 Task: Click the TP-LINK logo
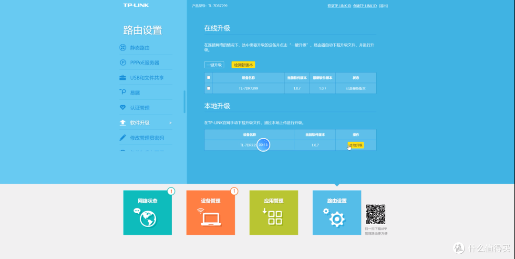tap(136, 5)
